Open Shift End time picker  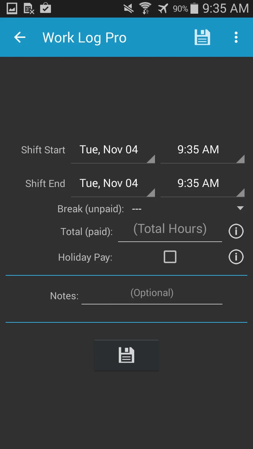pyautogui.click(x=202, y=184)
